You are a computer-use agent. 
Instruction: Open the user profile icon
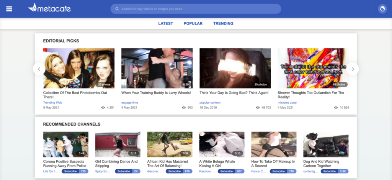pos(382,9)
